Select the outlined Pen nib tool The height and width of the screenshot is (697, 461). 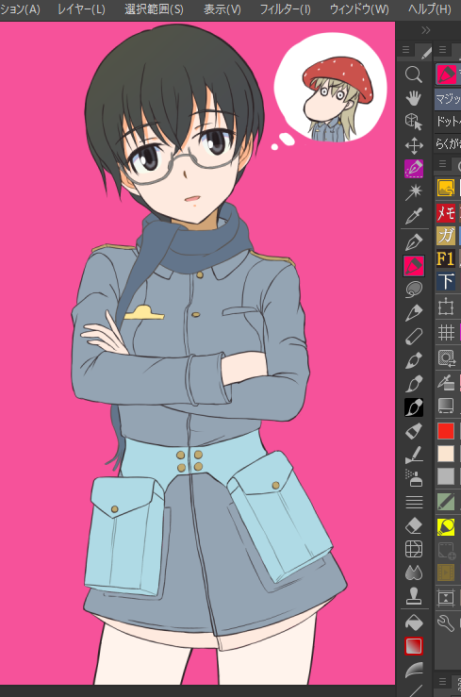click(414, 242)
